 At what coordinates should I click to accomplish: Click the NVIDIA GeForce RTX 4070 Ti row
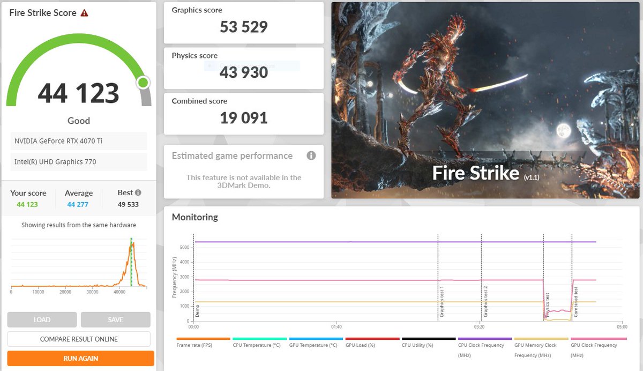78,141
